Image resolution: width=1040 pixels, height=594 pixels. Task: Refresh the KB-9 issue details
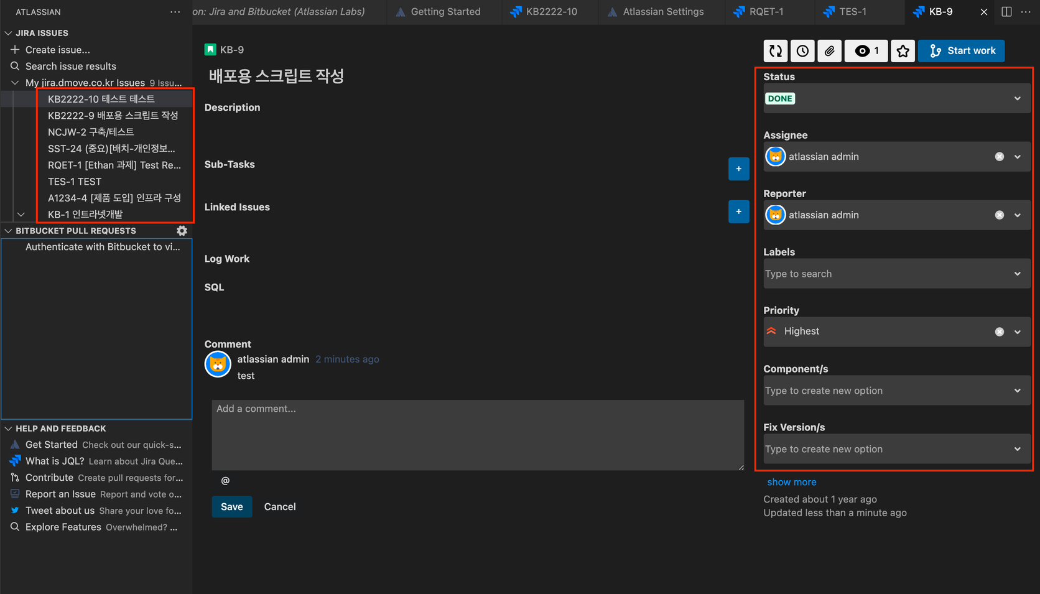point(775,50)
